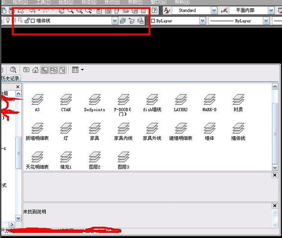Screen dimensions: 282x238
Task: Open Favorites folder in DesignCenter toolbar
Action: [x=27, y=70]
